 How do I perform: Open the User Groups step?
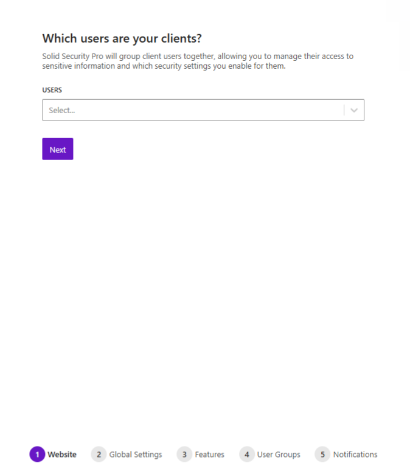[x=279, y=455]
